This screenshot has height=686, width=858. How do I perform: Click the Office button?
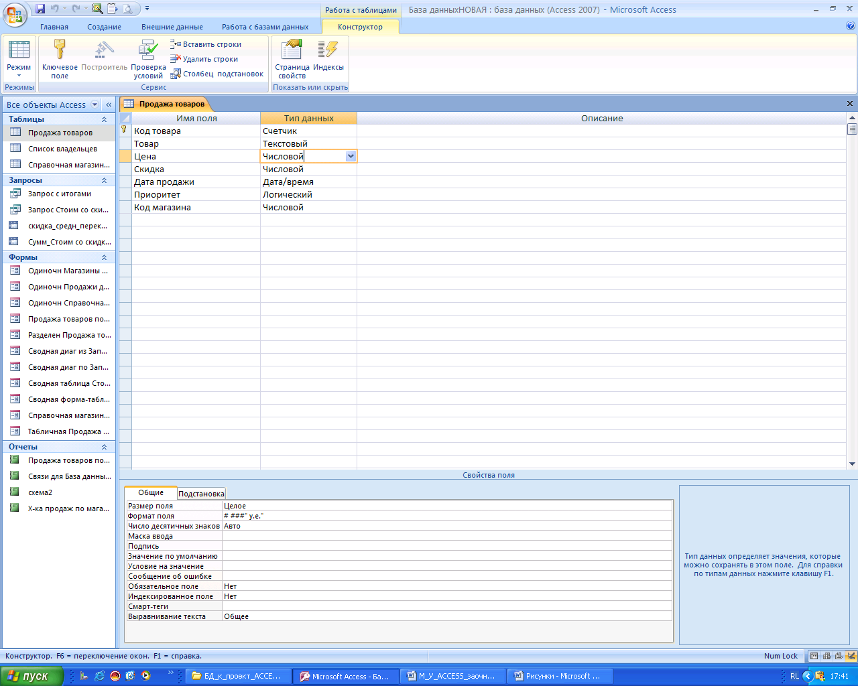click(x=15, y=13)
